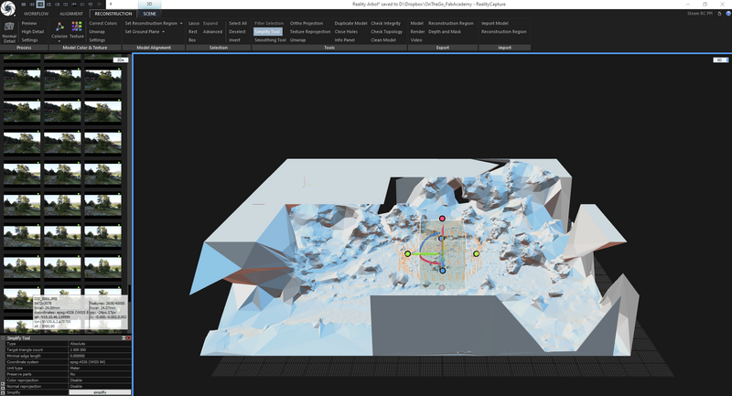Switch to the WORKFLOW tab
This screenshot has width=732, height=396.
pyautogui.click(x=37, y=14)
